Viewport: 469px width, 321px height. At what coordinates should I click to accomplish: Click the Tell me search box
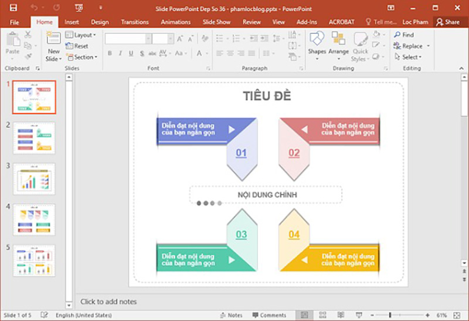pyautogui.click(x=382, y=22)
